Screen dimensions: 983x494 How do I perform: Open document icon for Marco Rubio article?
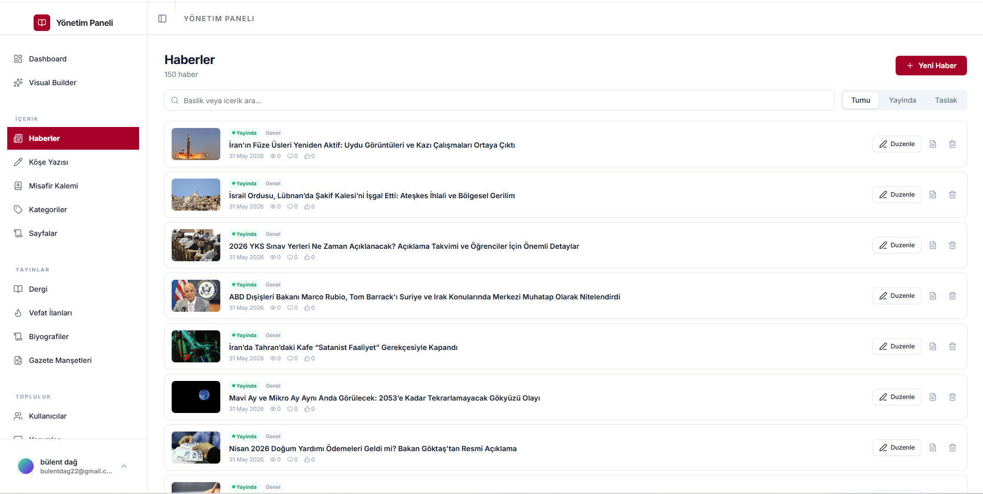(933, 296)
